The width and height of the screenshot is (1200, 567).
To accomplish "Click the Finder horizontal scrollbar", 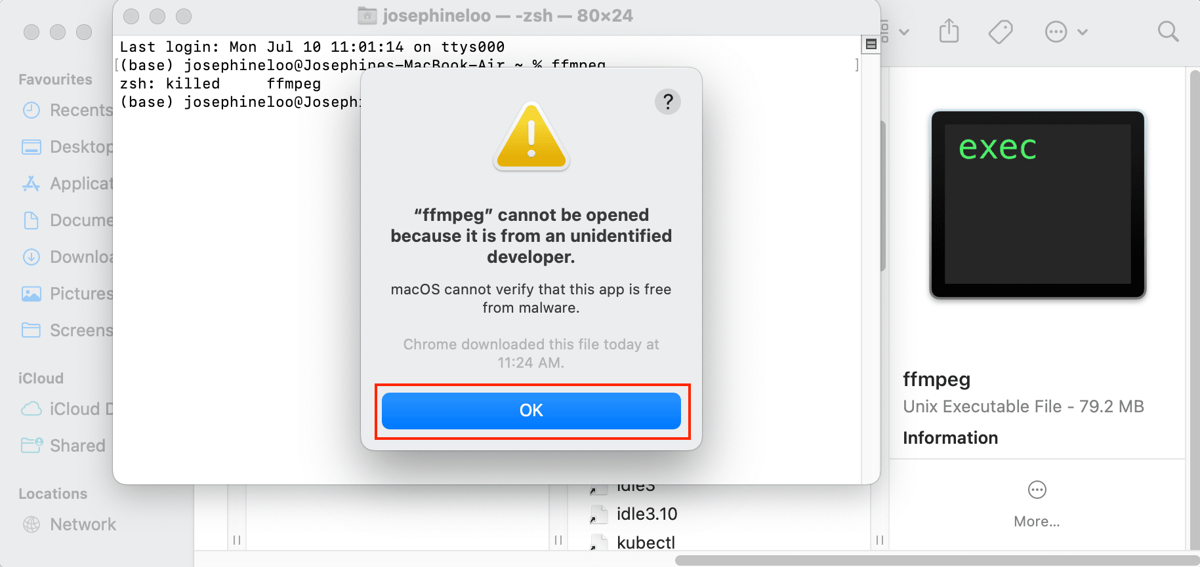I will 937,560.
